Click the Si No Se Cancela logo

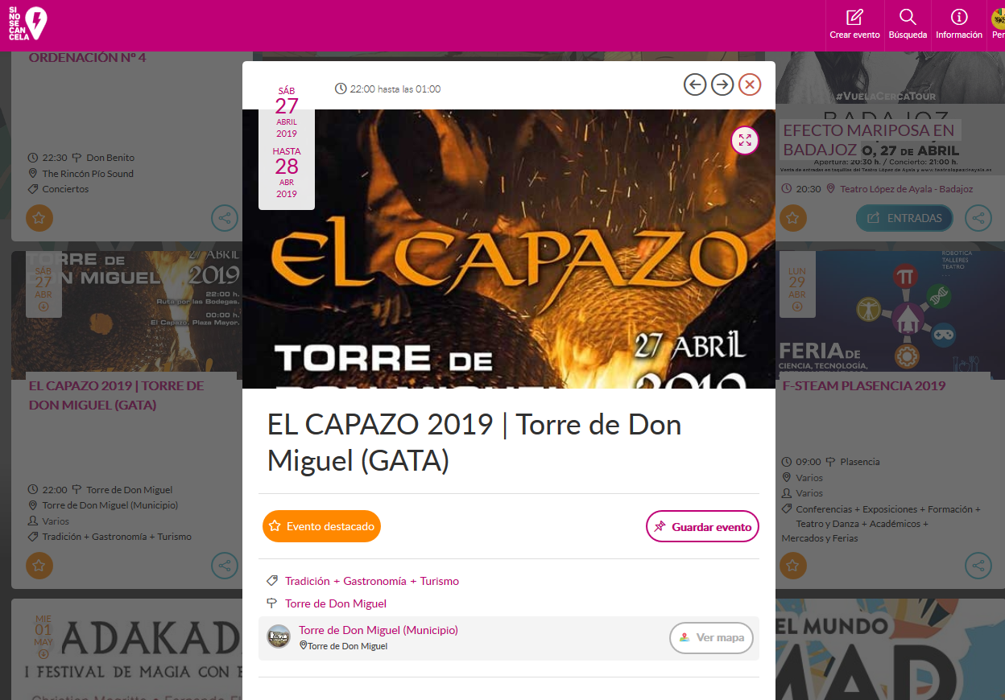point(27,24)
